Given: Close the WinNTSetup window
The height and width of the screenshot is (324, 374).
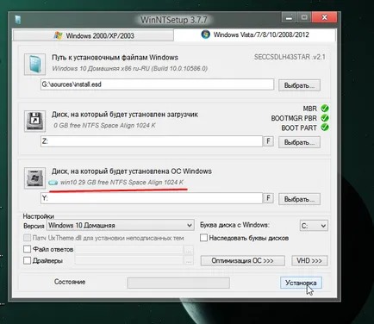Looking at the screenshot, I should click(x=325, y=17).
